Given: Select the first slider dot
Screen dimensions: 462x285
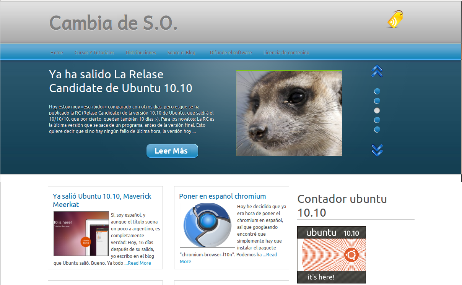Looking at the screenshot, I should (377, 91).
